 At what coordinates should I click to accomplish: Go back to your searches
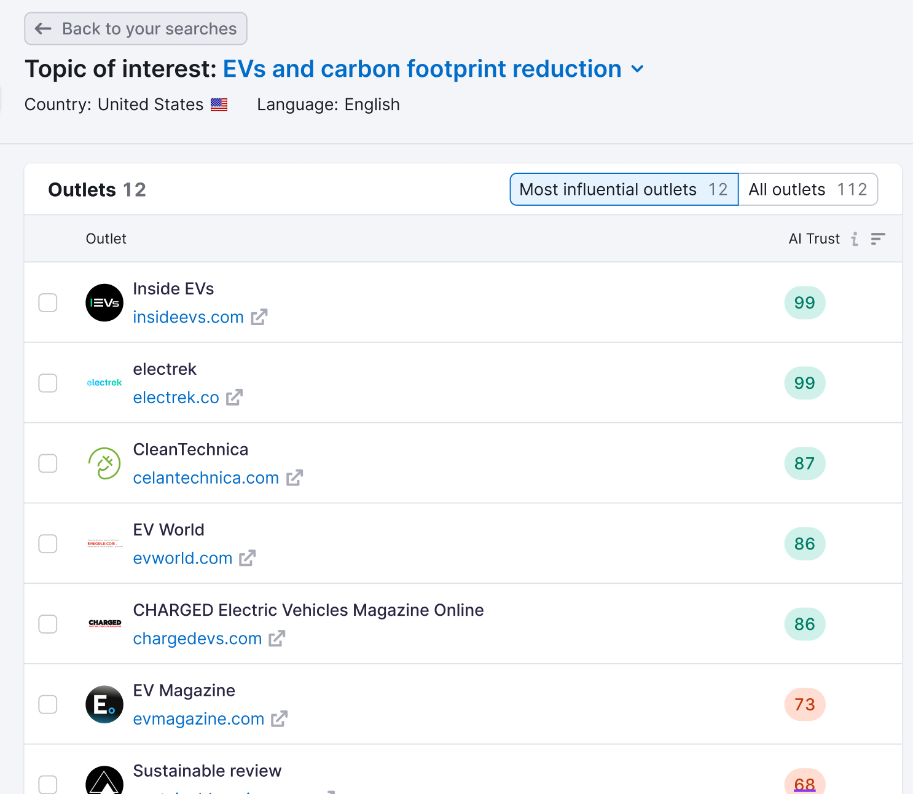[136, 29]
